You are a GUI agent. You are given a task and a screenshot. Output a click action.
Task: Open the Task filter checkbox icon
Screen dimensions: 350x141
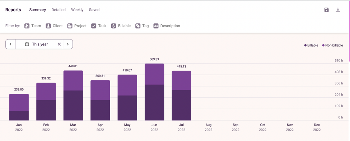[x=94, y=26]
